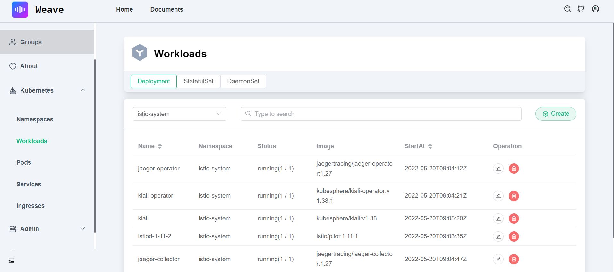Screen dimensions: 614x272
Task: Click the 2022-05-20T09:03:35Z start time
Action: pyautogui.click(x=436, y=236)
